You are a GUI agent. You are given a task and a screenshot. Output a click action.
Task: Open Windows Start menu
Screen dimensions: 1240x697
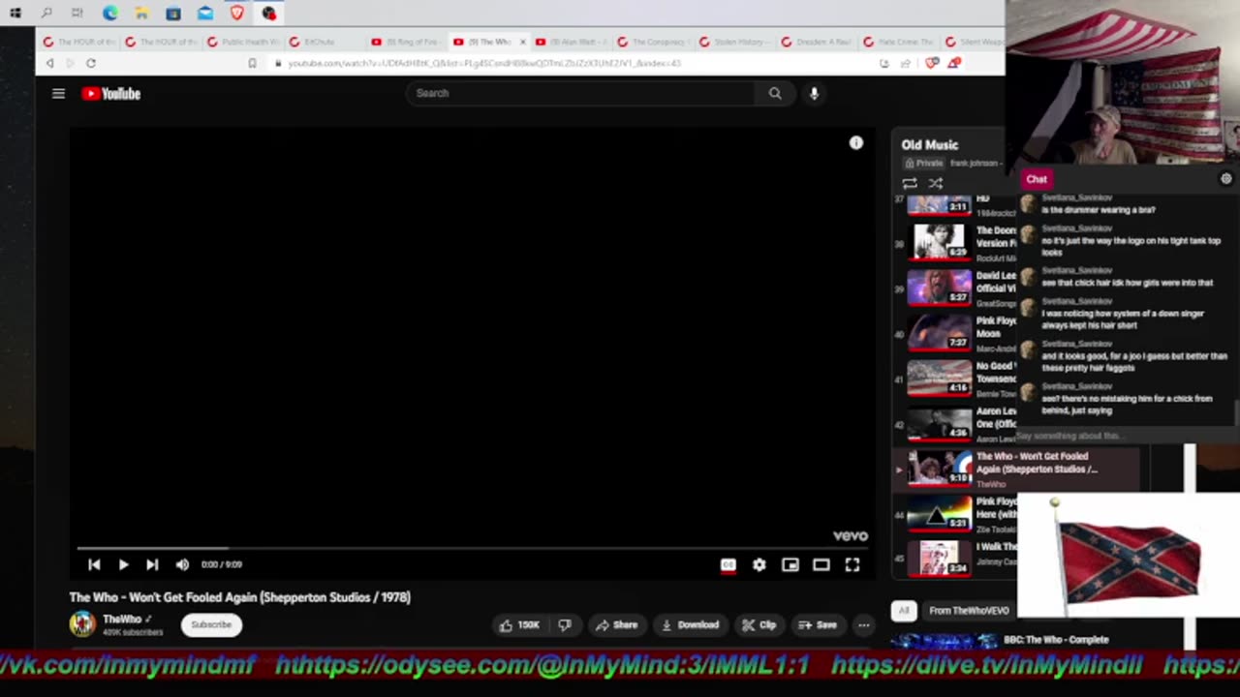(x=15, y=14)
